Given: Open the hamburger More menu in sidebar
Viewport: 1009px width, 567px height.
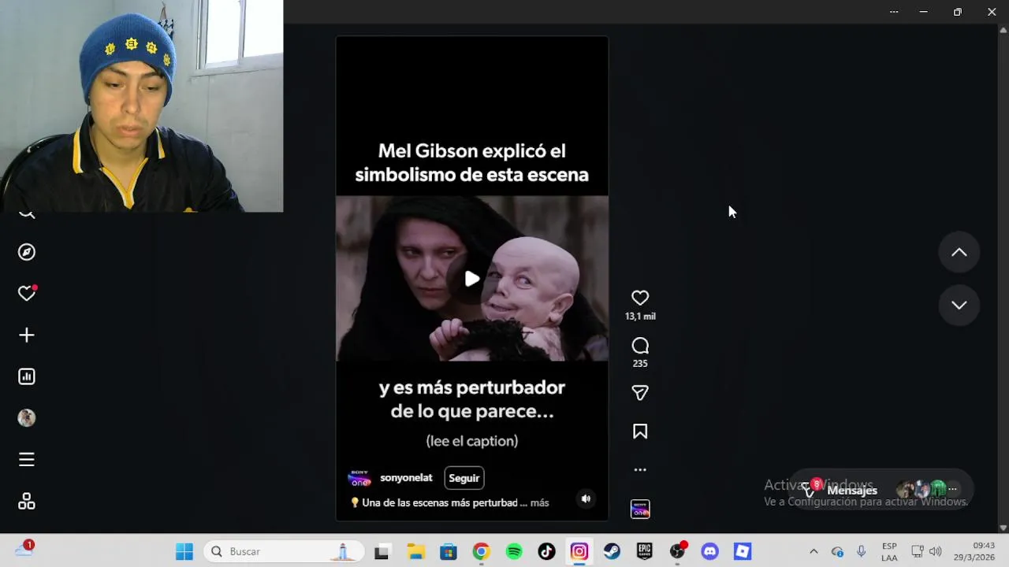Looking at the screenshot, I should [x=27, y=459].
